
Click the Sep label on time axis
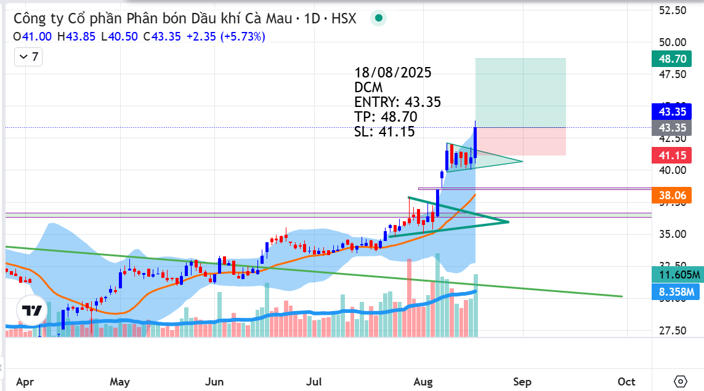point(522,382)
